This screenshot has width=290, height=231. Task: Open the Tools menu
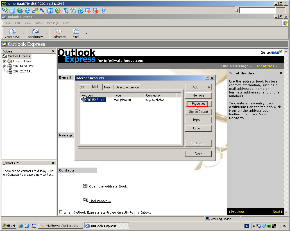[x=39, y=23]
